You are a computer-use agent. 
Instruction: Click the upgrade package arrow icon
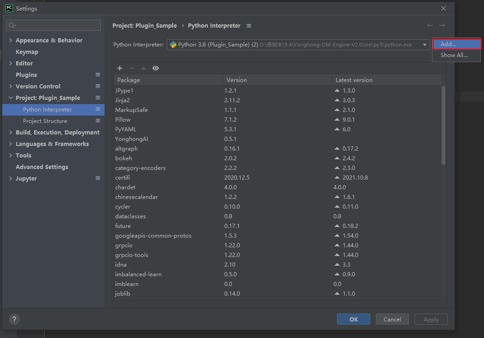(144, 68)
